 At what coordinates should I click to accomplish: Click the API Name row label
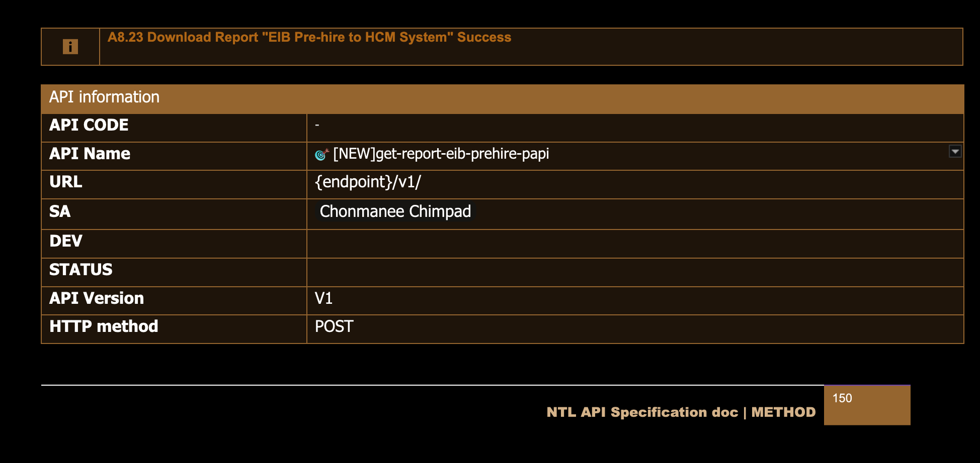[x=90, y=154]
